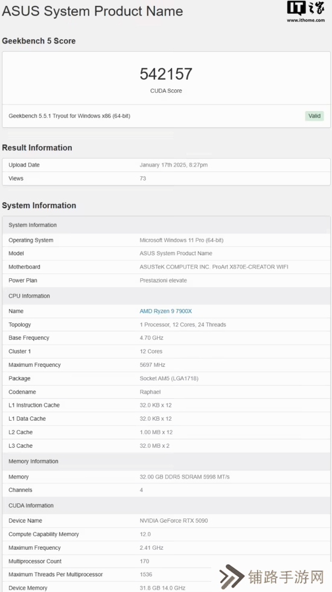
Task: Select the Multiprocessor Count value 170
Action: (144, 561)
